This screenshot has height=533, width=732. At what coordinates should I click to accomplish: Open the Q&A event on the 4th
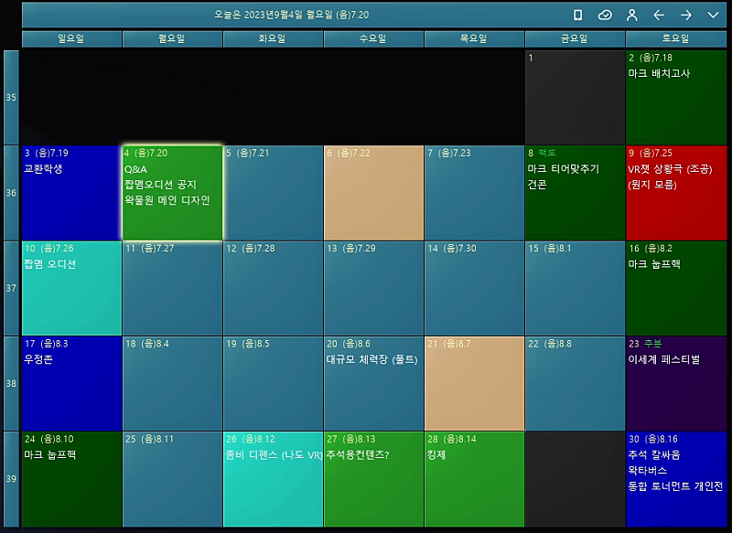coord(135,169)
